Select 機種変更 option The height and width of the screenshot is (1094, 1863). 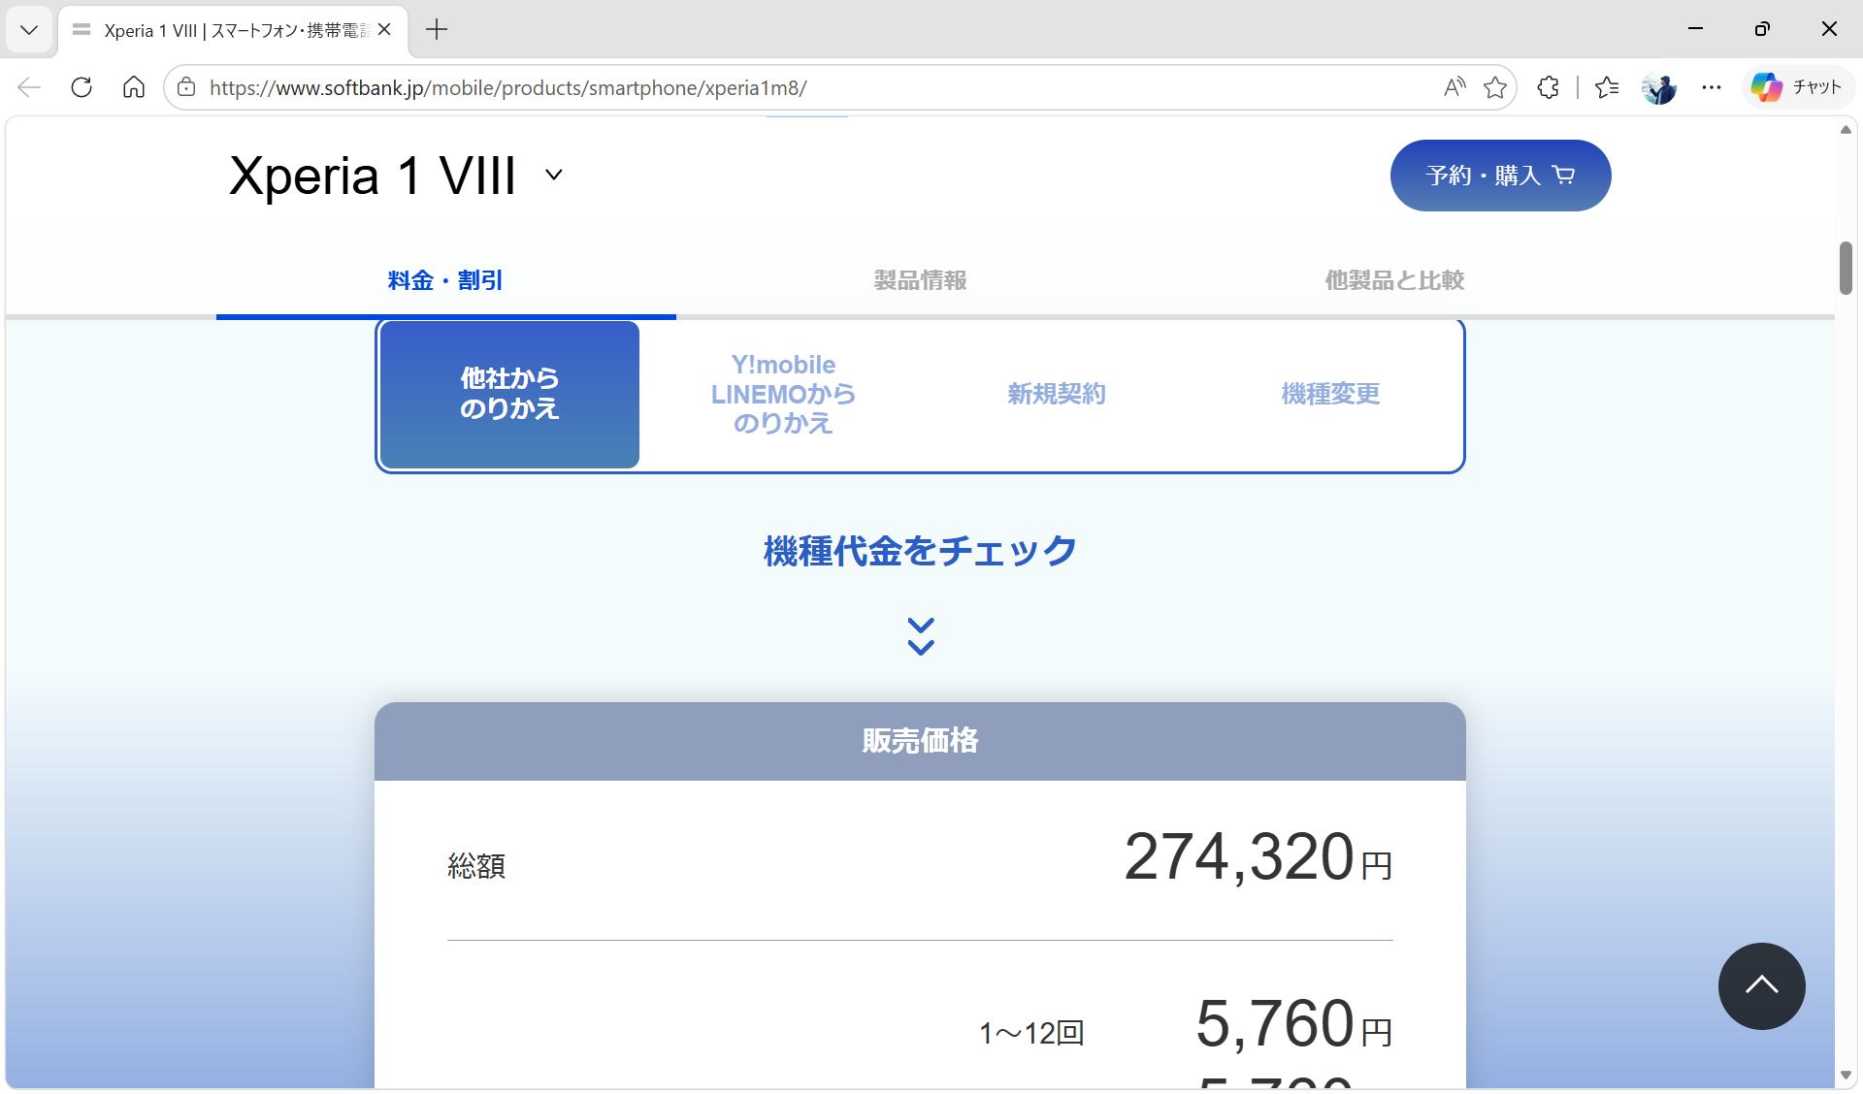[x=1330, y=394]
